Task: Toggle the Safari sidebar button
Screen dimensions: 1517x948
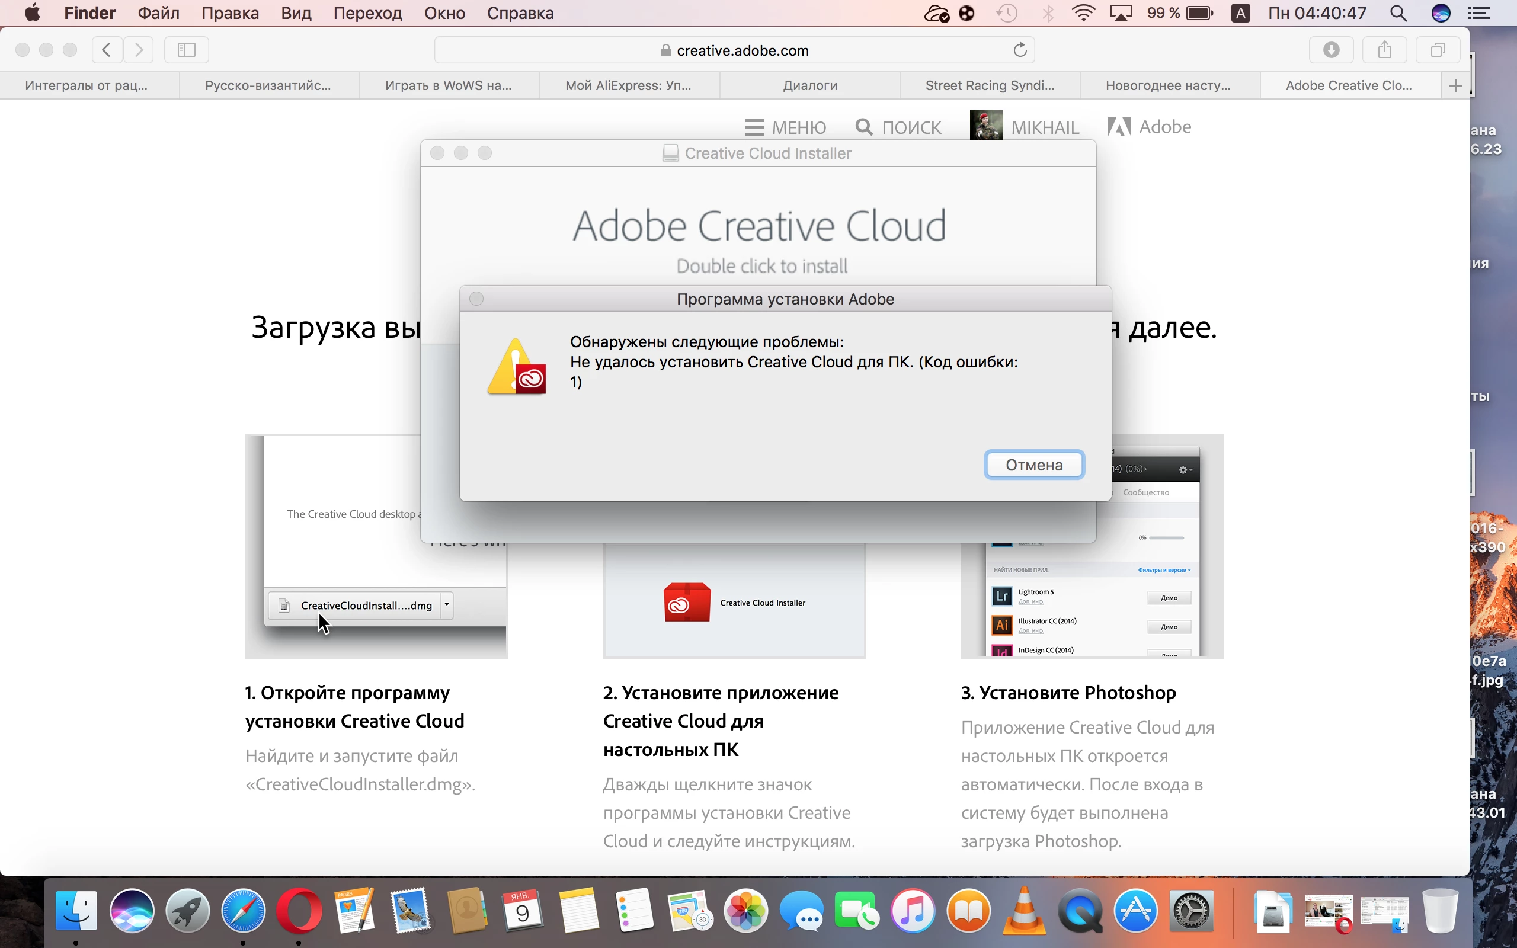Action: (186, 50)
